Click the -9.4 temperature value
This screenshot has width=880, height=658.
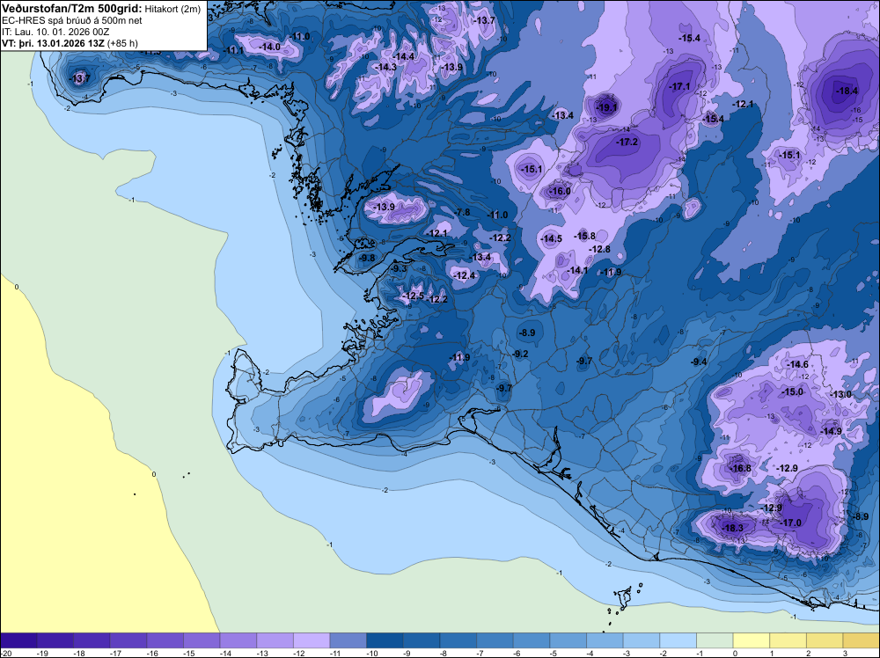point(699,362)
